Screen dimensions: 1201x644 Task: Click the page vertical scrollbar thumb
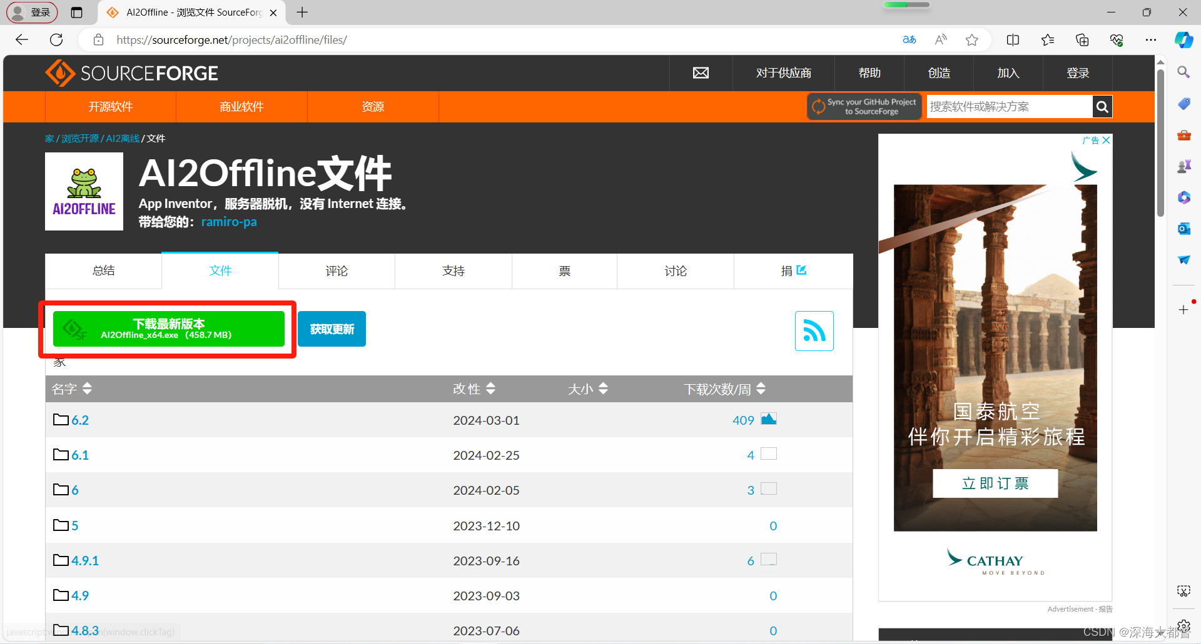click(1160, 143)
